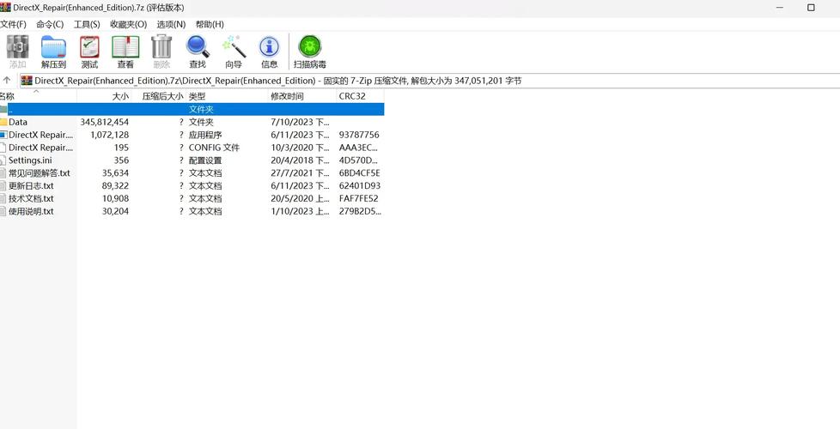Maximize the WinRAR window

click(x=811, y=8)
